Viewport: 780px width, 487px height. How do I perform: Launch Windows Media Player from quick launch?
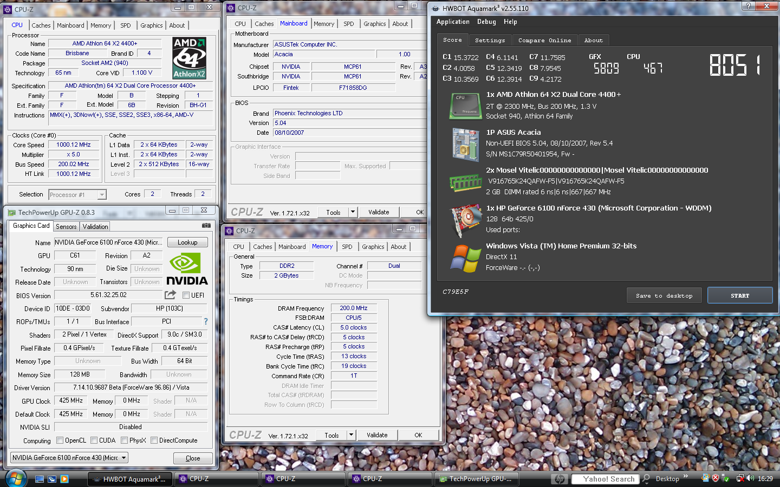64,479
